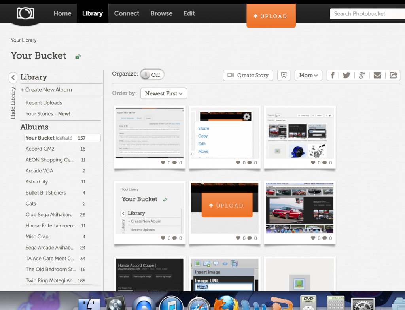Select the Library navigation tab
Image resolution: width=405 pixels, height=310 pixels.
93,13
